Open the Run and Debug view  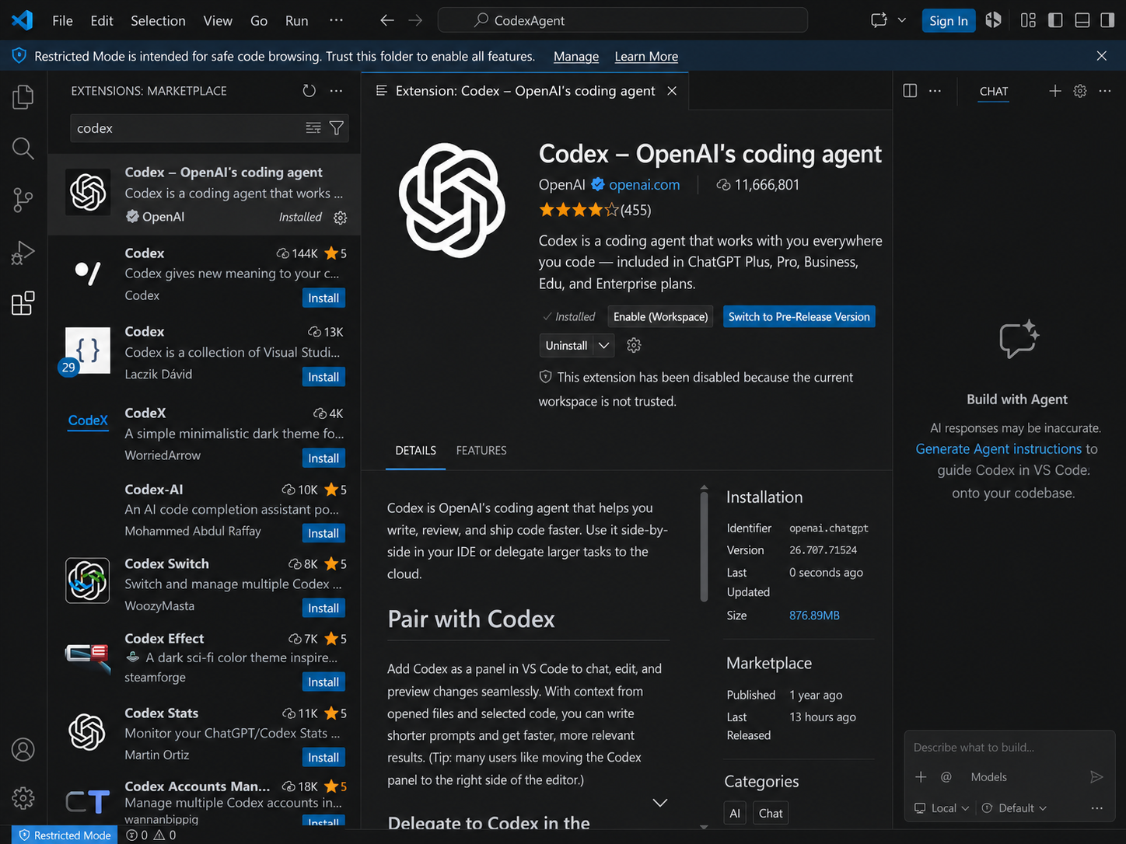click(23, 252)
